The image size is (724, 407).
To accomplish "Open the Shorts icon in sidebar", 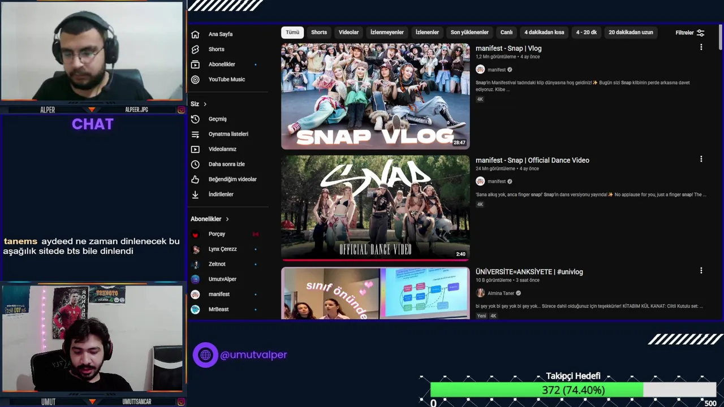I will tap(195, 50).
